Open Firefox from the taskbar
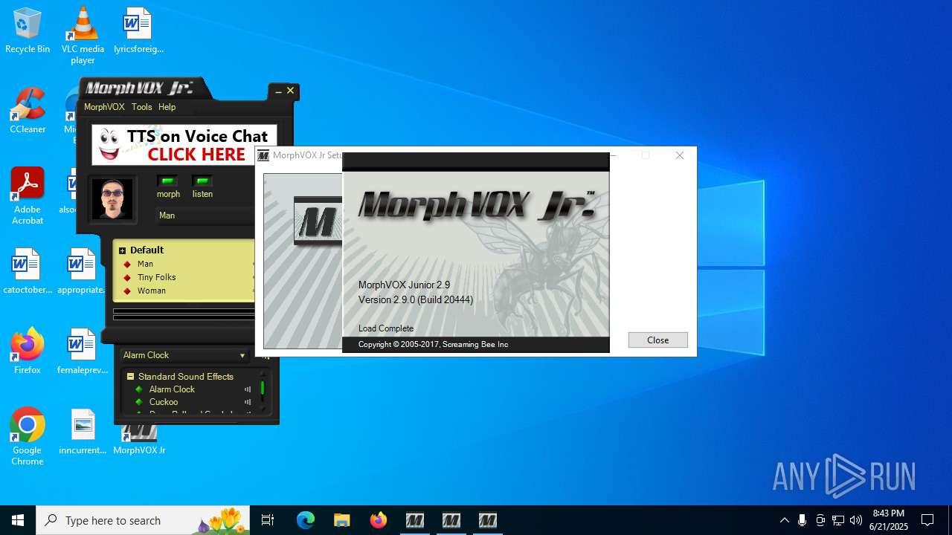This screenshot has width=952, height=535. point(378,520)
